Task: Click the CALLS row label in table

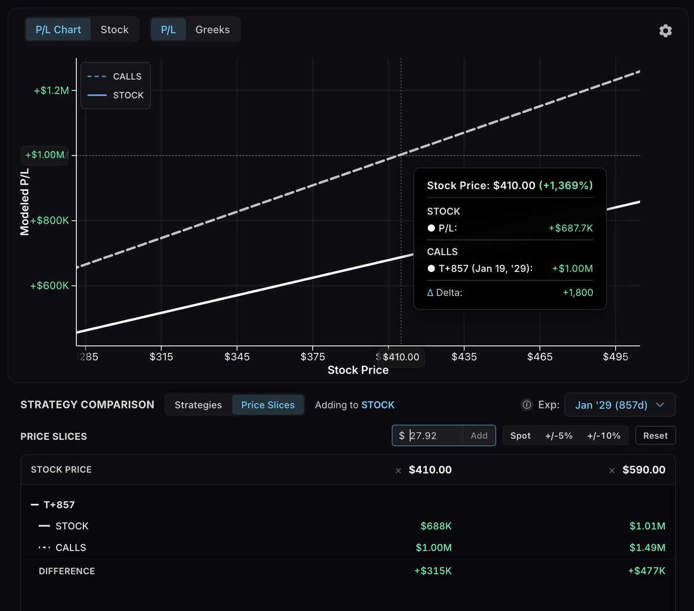Action: (x=71, y=547)
